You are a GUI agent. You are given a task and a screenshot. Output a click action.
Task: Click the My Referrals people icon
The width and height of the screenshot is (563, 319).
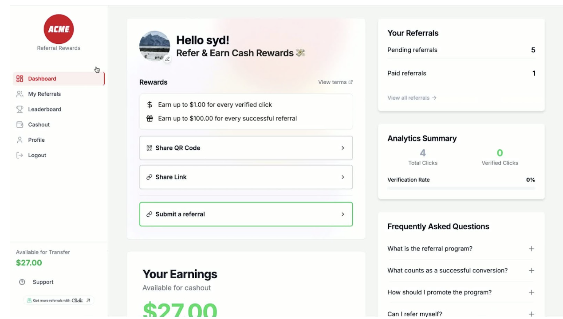[20, 94]
